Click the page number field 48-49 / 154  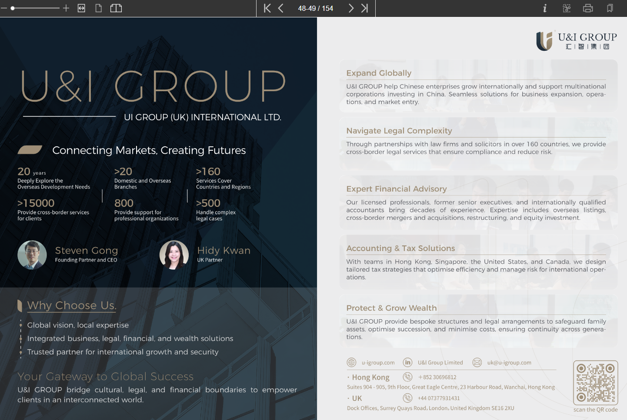click(x=315, y=8)
